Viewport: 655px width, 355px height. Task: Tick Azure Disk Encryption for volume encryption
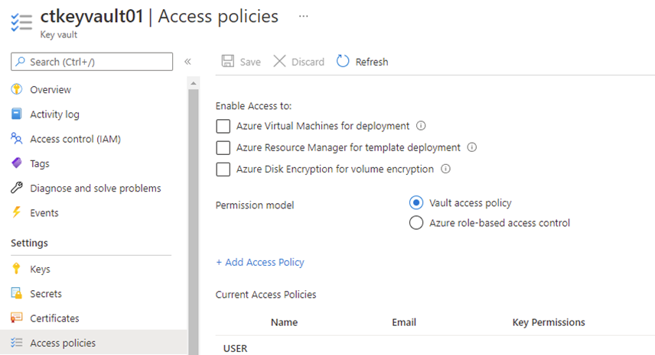(223, 169)
